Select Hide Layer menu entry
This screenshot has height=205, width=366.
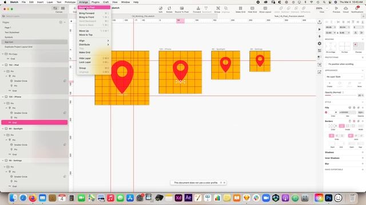point(94,58)
